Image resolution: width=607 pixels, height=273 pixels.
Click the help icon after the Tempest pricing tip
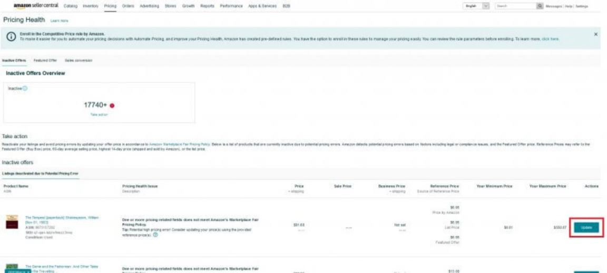[155, 234]
